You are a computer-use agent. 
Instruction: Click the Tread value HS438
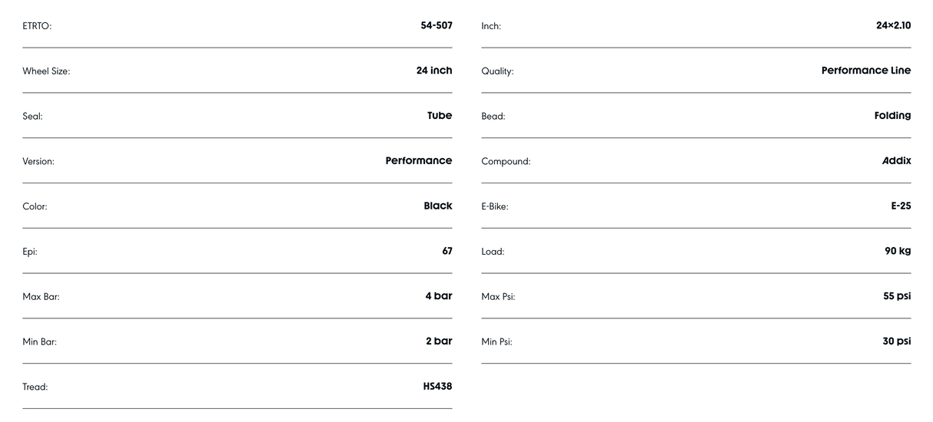coord(437,387)
